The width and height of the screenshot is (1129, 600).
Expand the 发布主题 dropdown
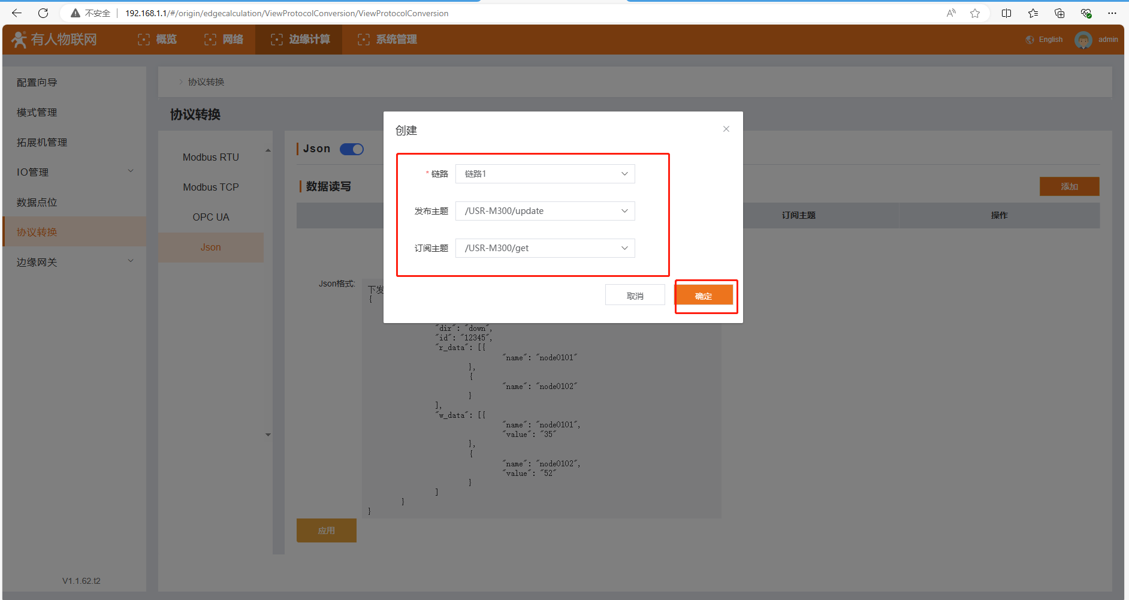tap(545, 211)
